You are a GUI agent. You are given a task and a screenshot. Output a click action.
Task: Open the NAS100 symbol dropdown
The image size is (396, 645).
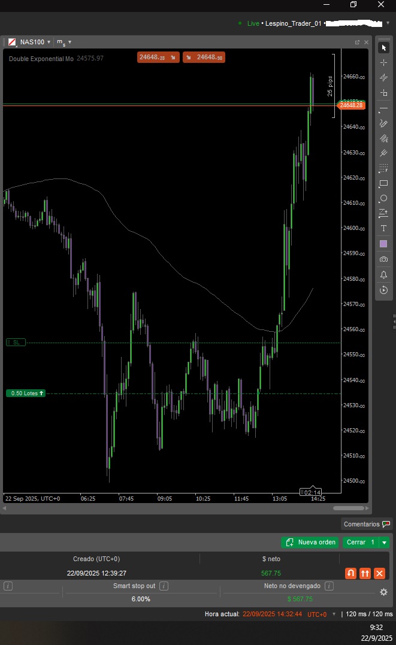tap(49, 42)
